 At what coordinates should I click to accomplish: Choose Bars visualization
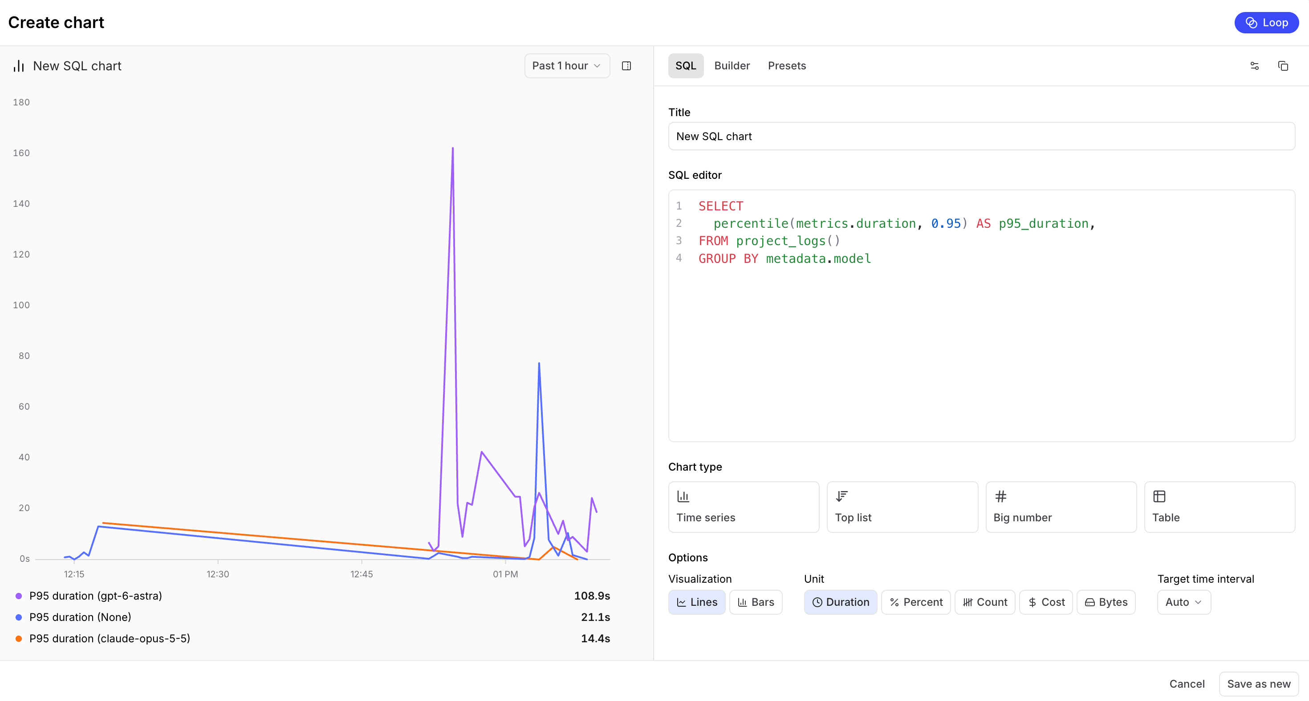[x=756, y=602]
